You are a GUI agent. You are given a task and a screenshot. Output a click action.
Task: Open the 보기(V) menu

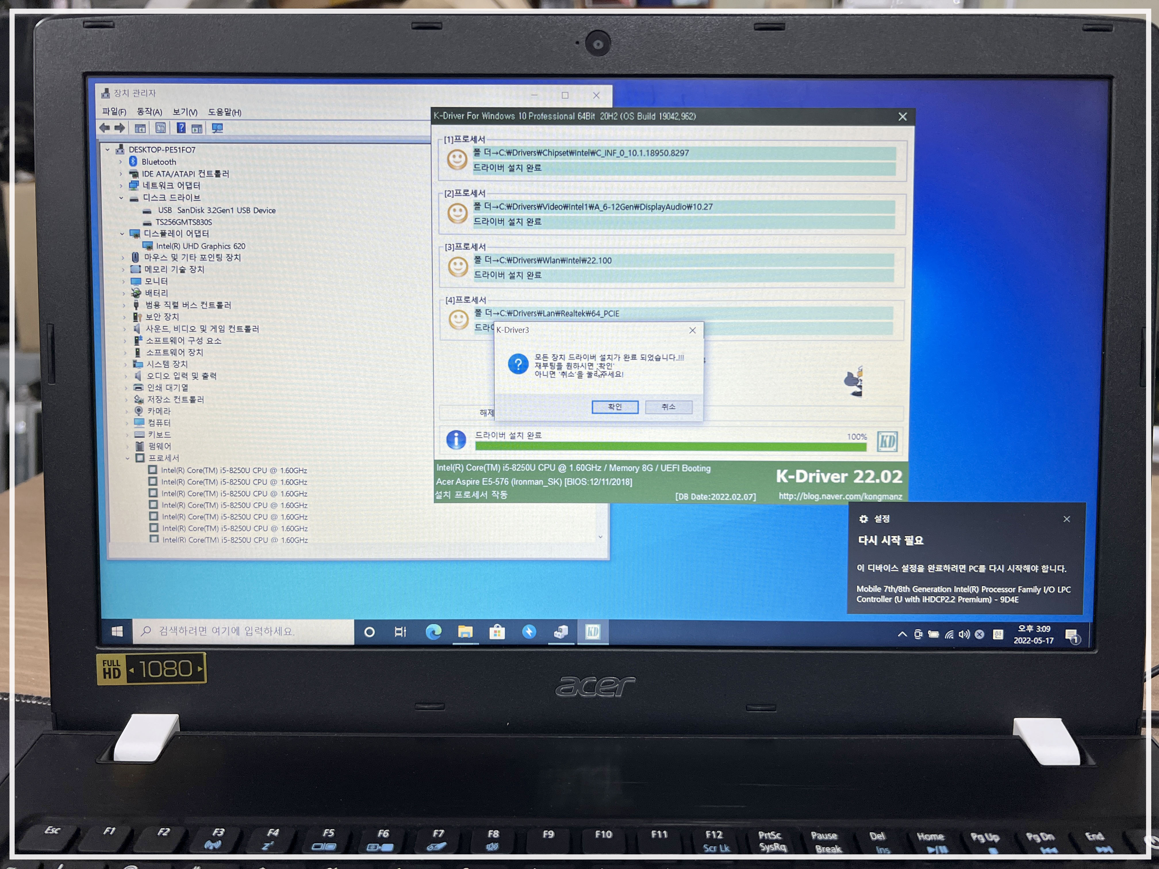[185, 112]
